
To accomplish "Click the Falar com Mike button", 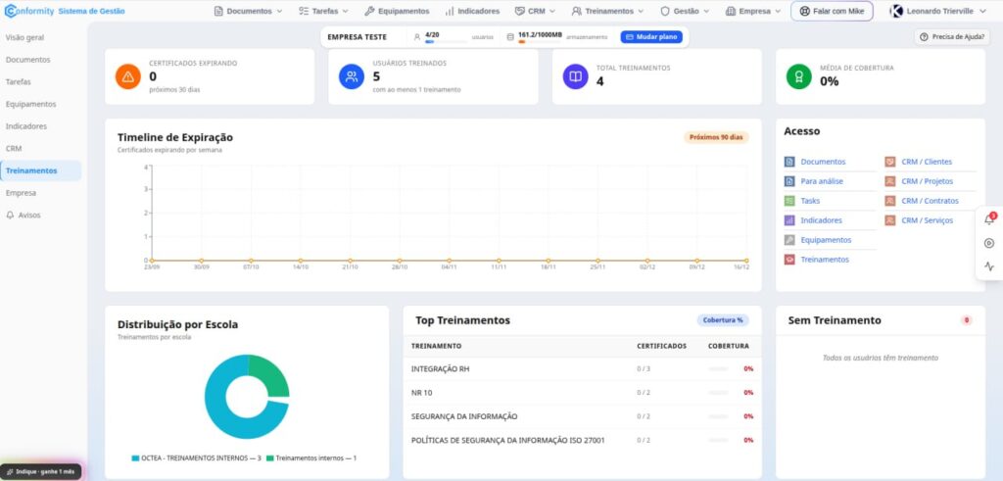I will [832, 11].
